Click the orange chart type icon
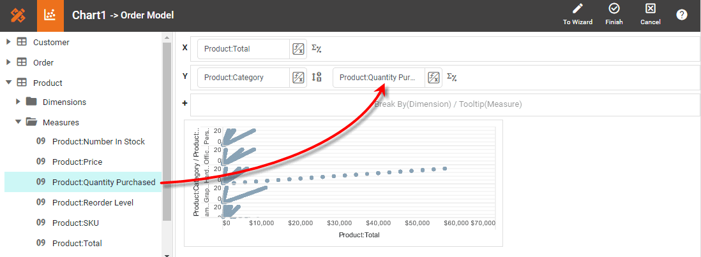 (x=50, y=15)
